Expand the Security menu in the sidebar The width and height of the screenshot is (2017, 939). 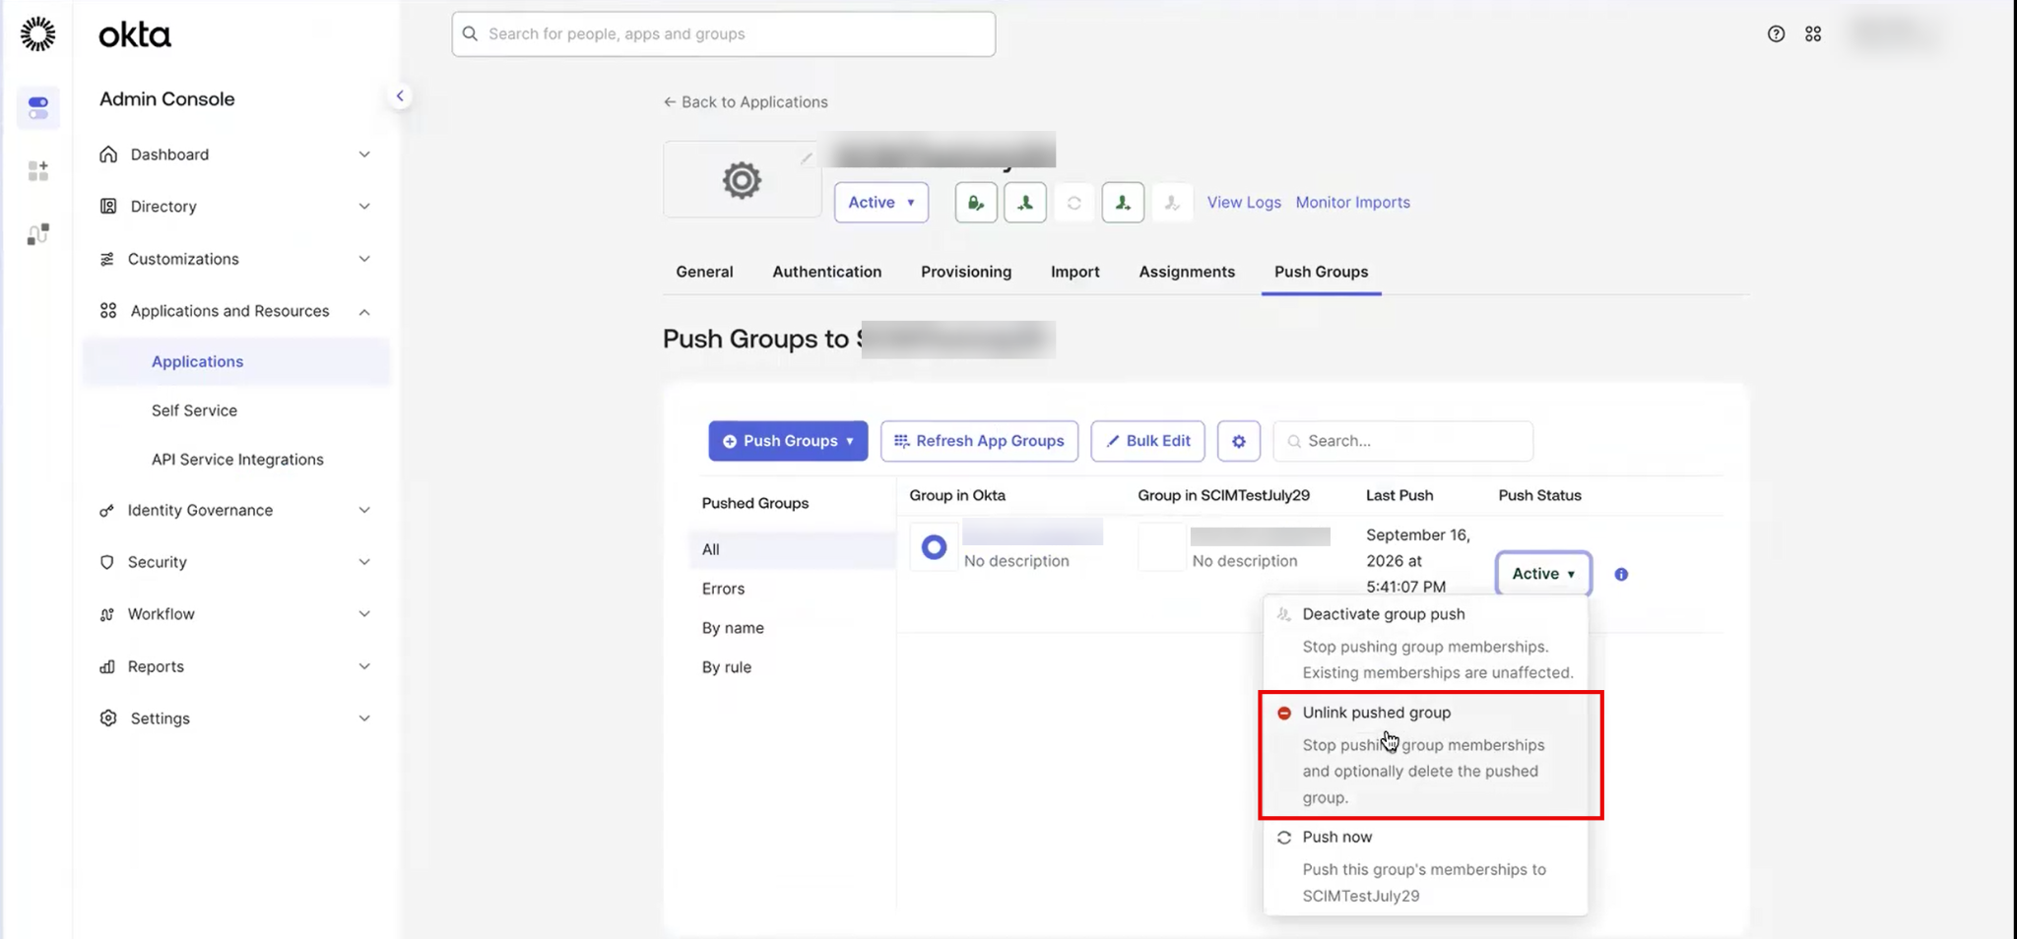click(236, 562)
